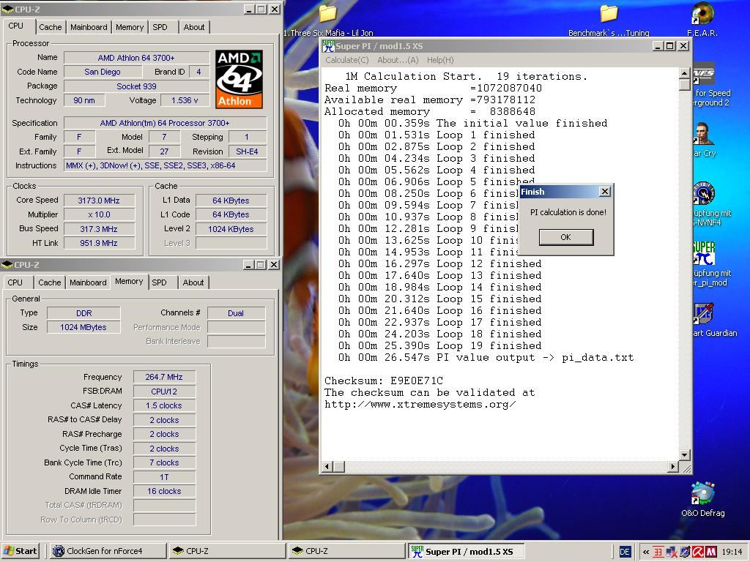Image resolution: width=750 pixels, height=562 pixels.
Task: Click the Checksum: E9E0E71C line
Action: coord(384,381)
